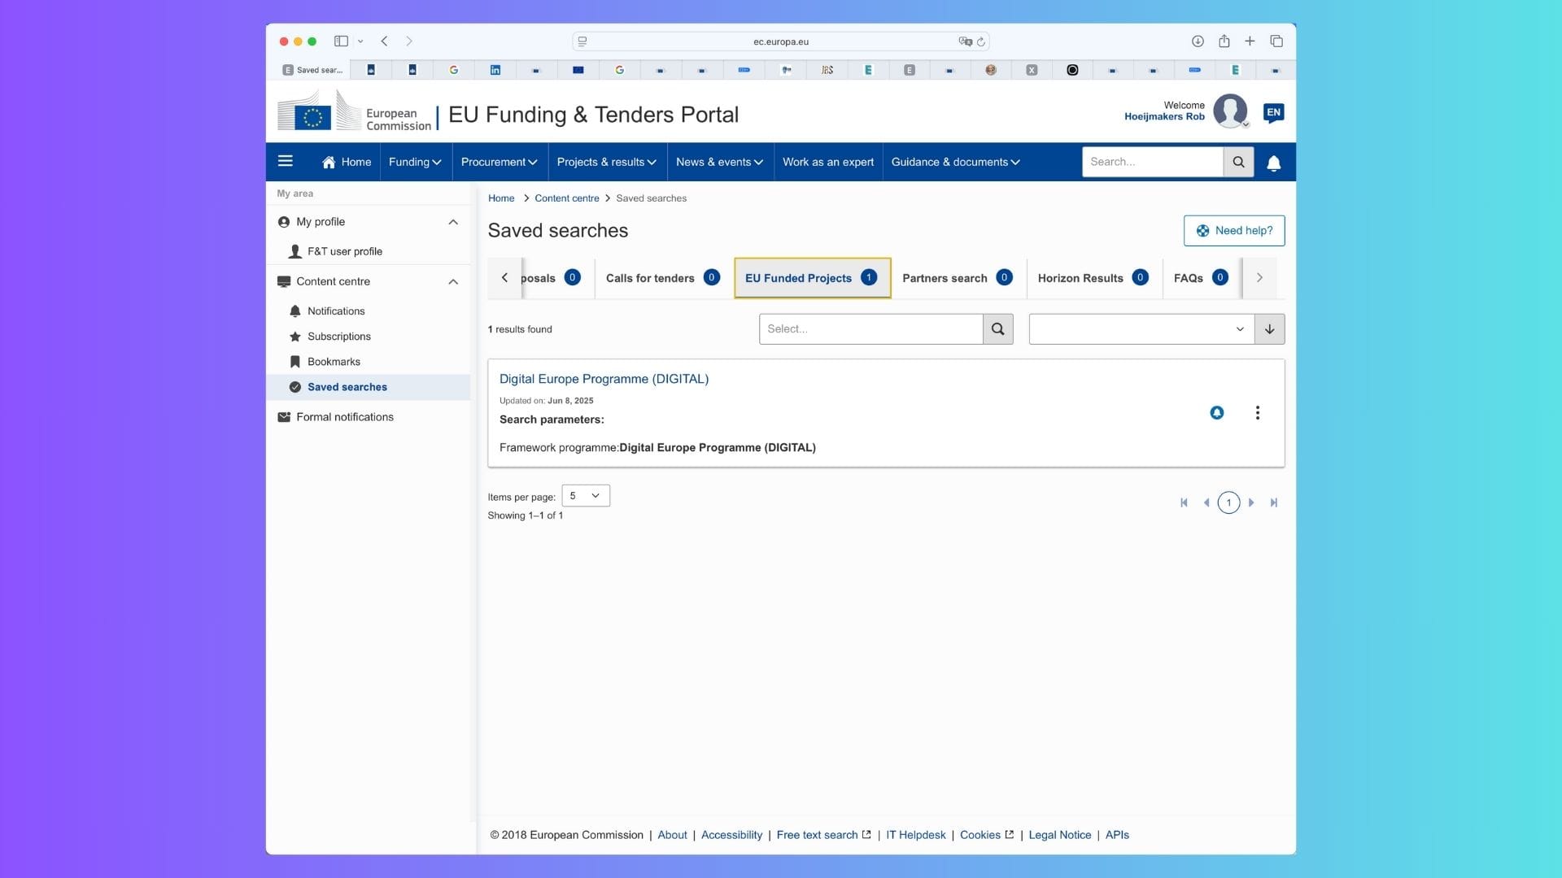The height and width of the screenshot is (878, 1562).
Task: Open the Items per page dropdown
Action: (x=585, y=496)
